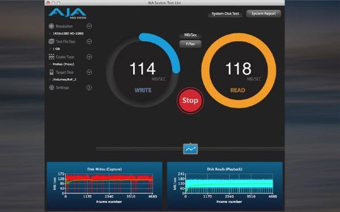Click the Resolution monitor icon
340x212 pixels.
click(x=52, y=26)
